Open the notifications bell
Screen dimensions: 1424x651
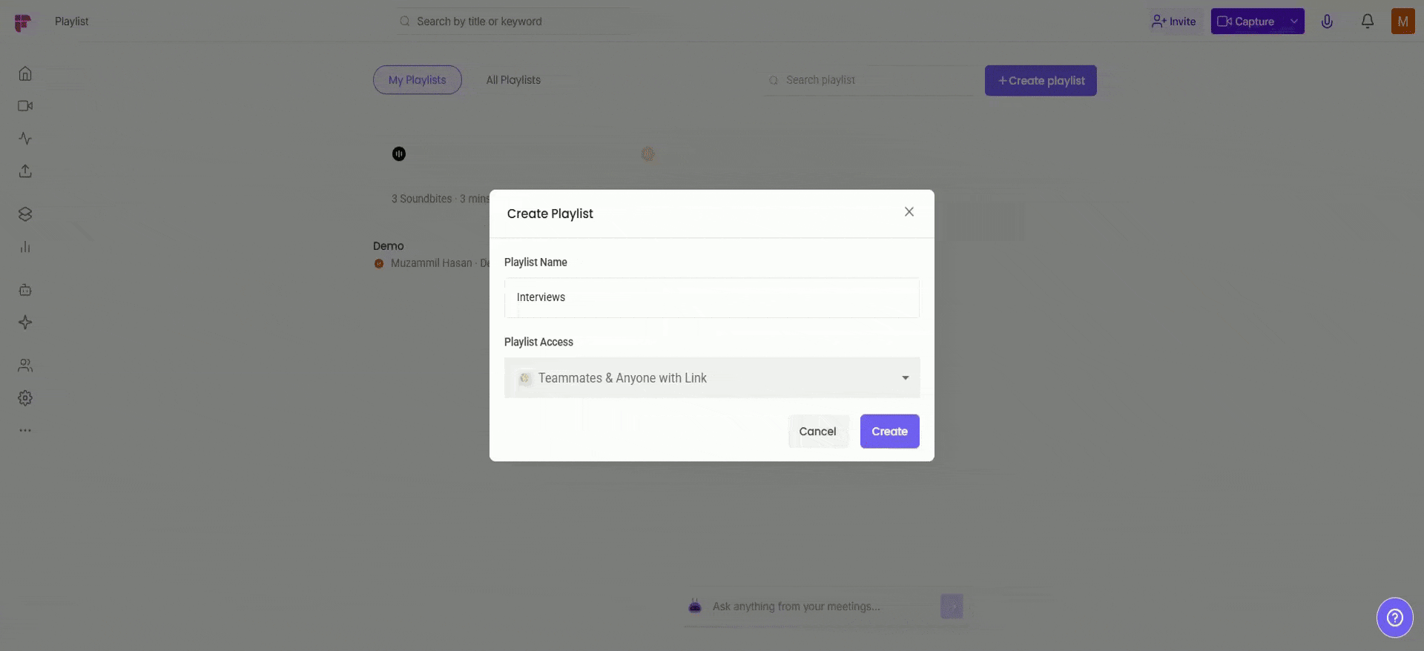point(1367,22)
